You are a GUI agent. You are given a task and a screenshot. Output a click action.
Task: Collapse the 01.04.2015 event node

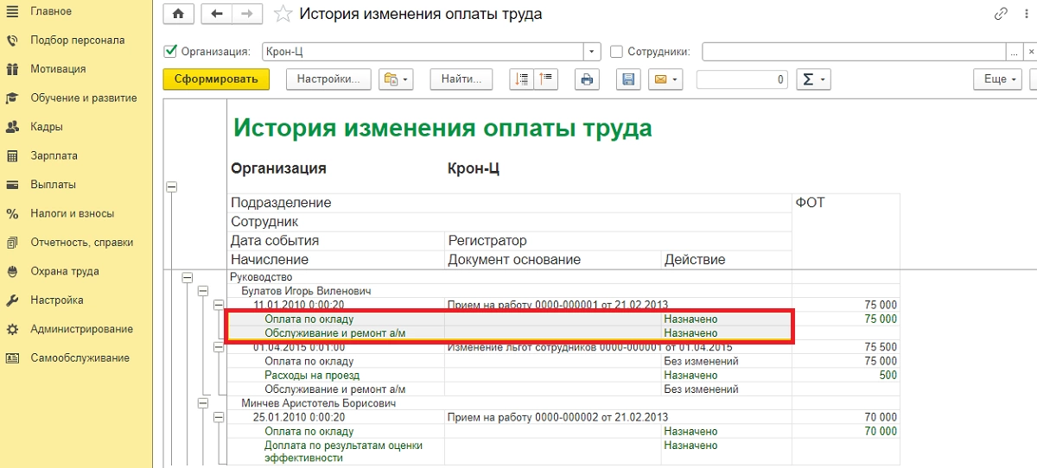coord(219,347)
